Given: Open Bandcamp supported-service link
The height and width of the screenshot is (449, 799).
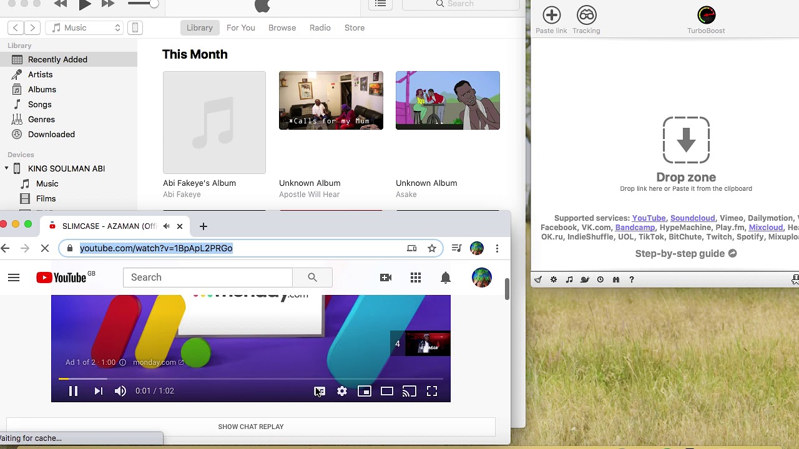Looking at the screenshot, I should [635, 228].
